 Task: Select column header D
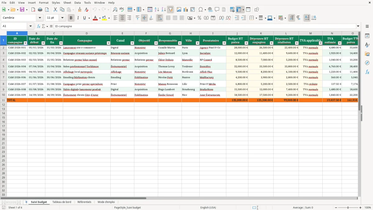coord(87,33)
